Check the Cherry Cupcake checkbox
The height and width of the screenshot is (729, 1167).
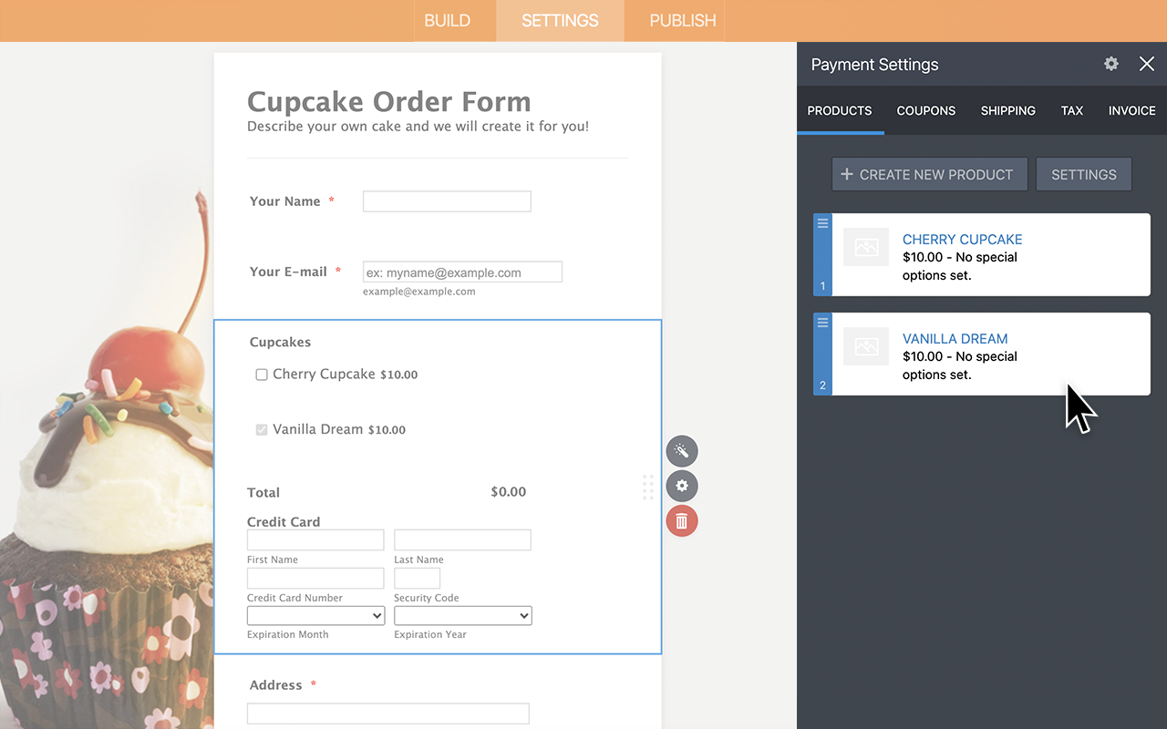tap(262, 374)
